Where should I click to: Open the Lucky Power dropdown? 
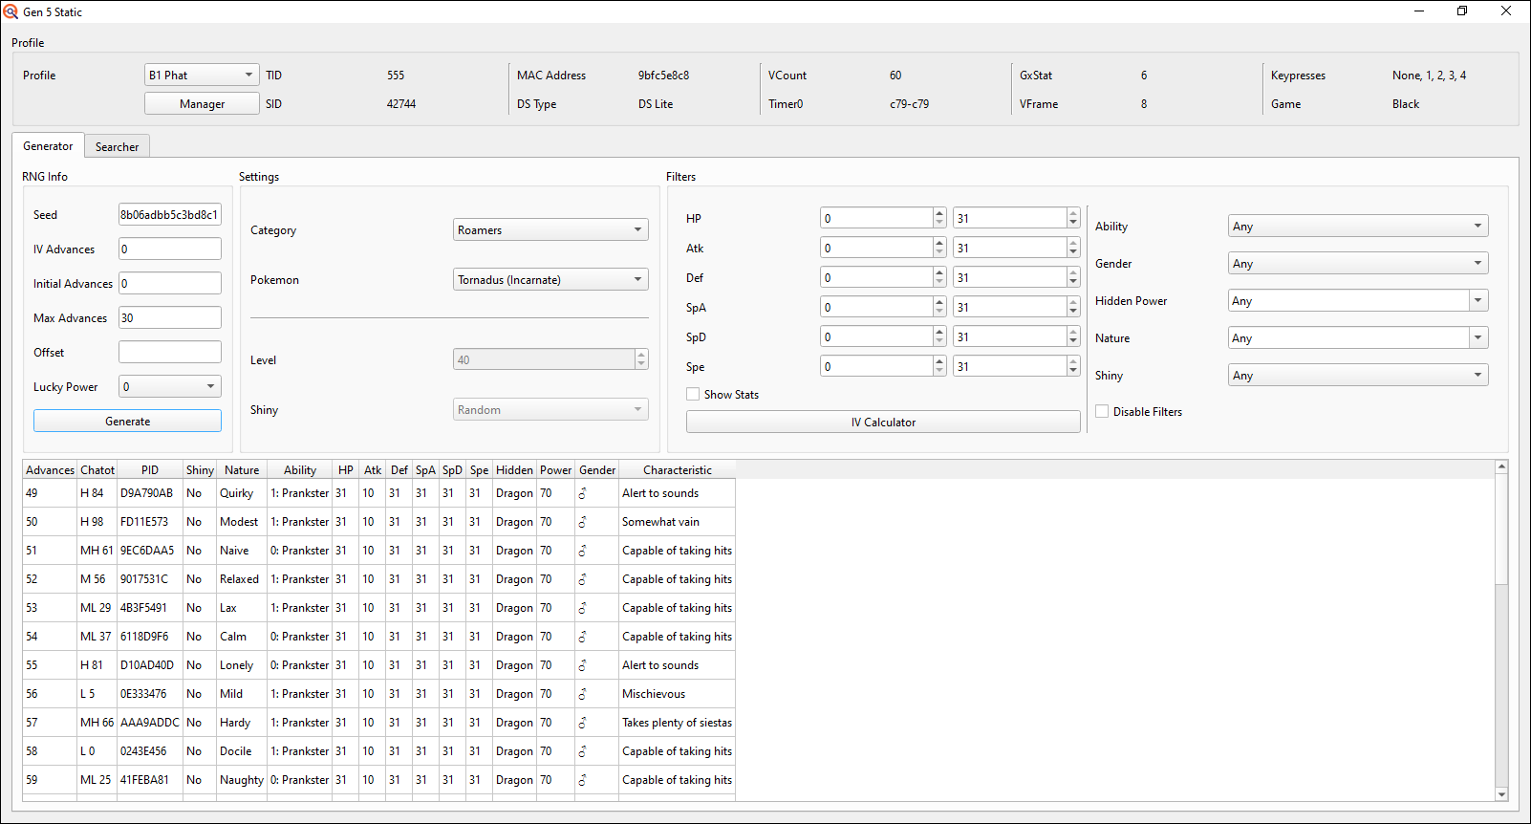(170, 386)
